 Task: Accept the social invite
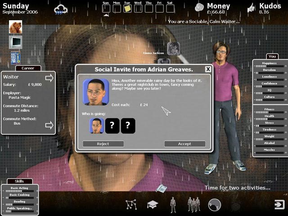[185, 144]
